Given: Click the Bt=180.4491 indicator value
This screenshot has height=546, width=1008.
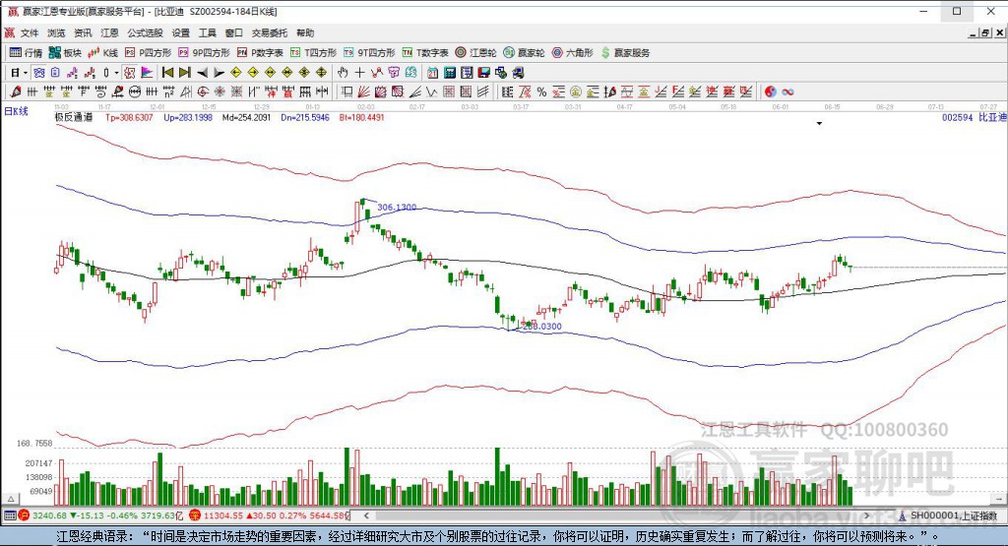Looking at the screenshot, I should 361,117.
